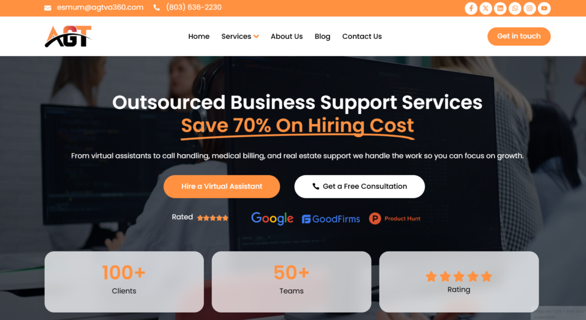Click the (803) 636-2230 phone link

pyautogui.click(x=194, y=7)
